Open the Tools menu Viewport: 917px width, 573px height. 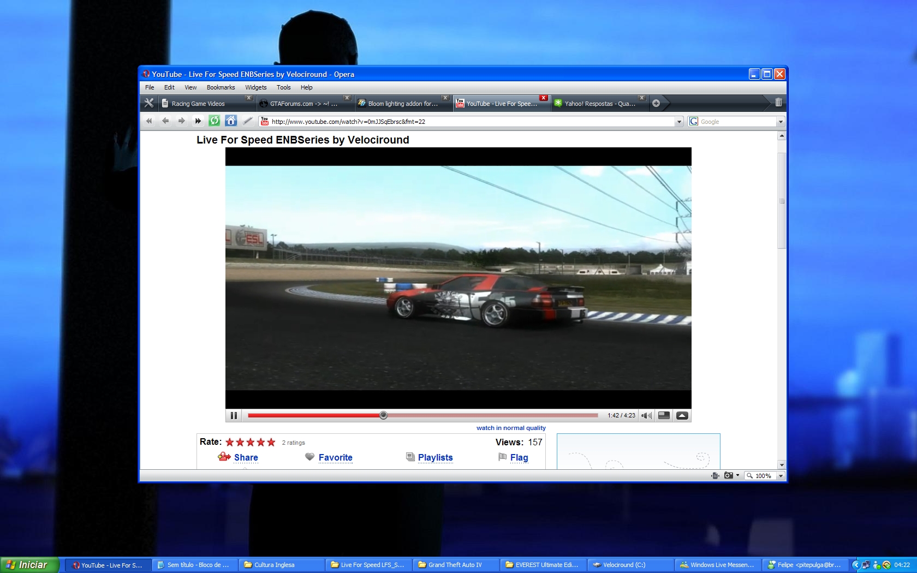click(x=283, y=87)
